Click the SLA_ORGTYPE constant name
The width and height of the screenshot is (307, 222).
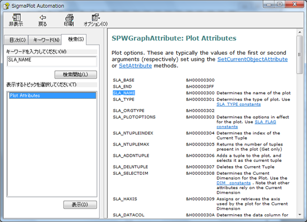(x=128, y=110)
